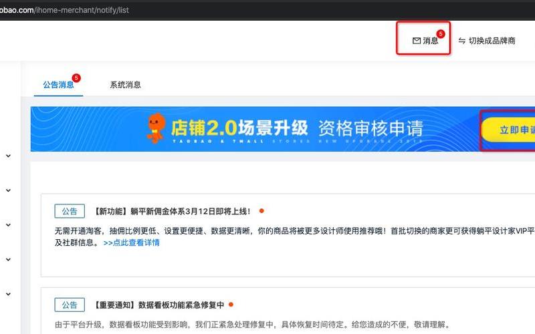Click the switch arrows icon beside 切换成品牌商
Screen dimensions: 535x334
point(461,41)
